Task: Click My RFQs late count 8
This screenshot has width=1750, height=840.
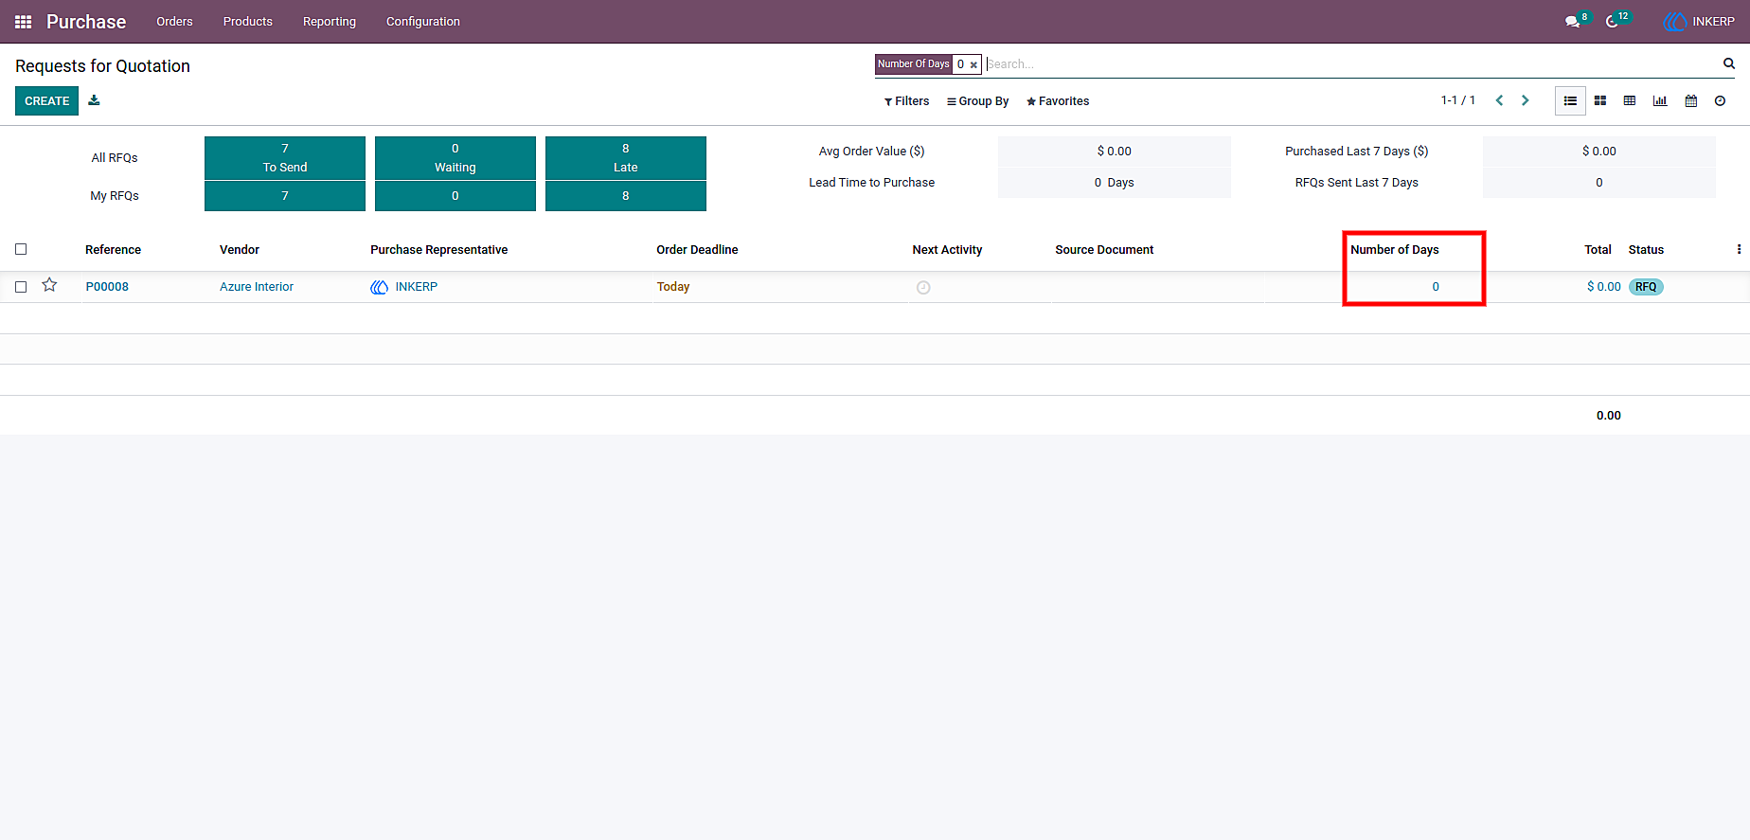Action: 626,196
